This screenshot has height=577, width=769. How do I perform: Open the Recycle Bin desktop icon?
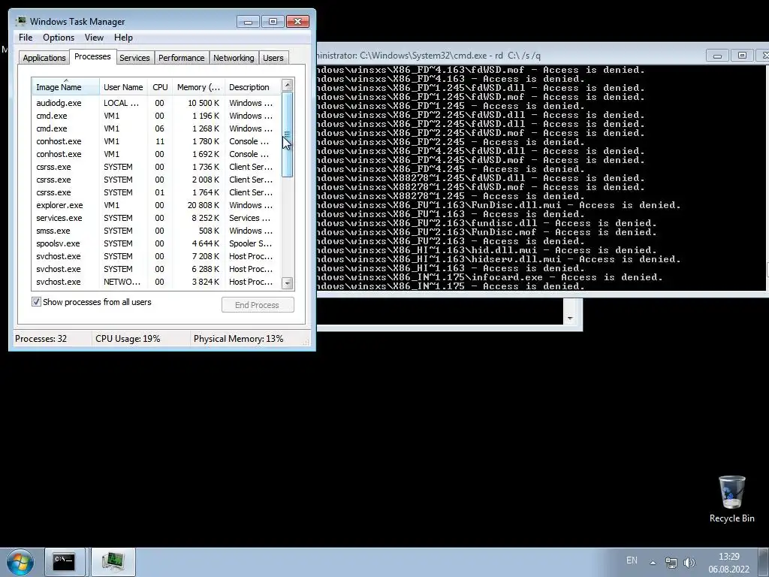731,499
